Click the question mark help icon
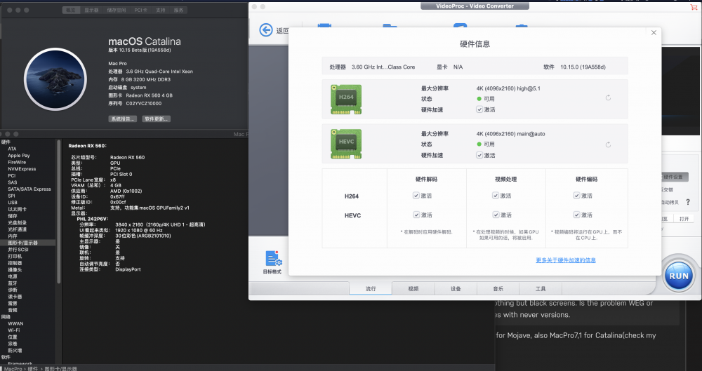702x371 pixels. click(688, 202)
